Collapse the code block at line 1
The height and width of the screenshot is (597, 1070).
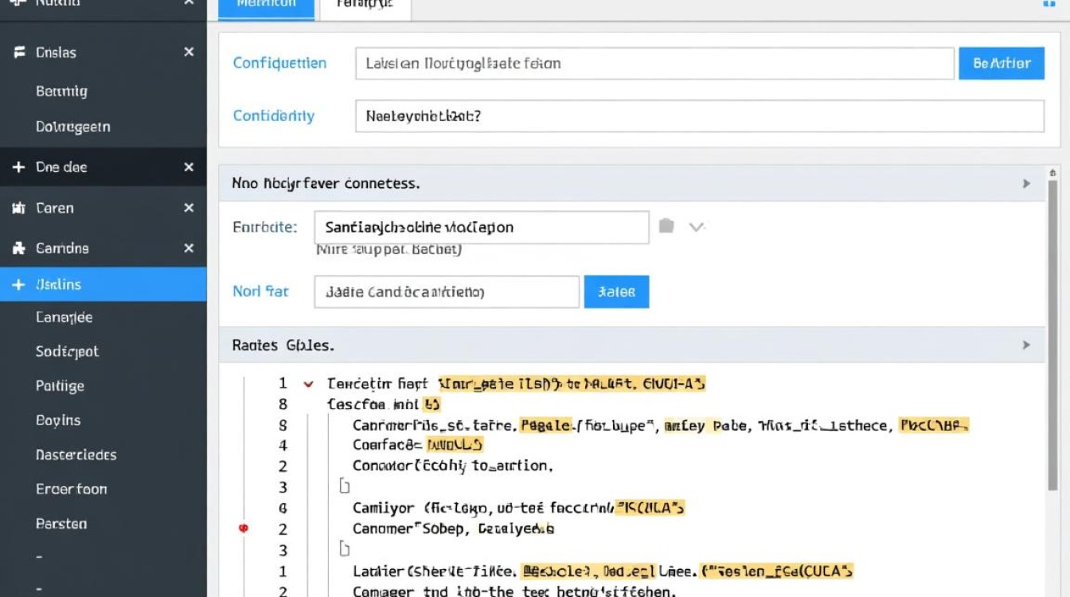pyautogui.click(x=309, y=384)
